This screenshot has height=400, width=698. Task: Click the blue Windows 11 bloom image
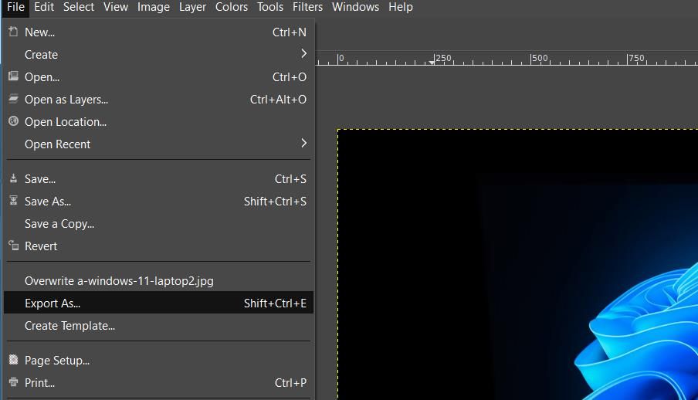636,330
